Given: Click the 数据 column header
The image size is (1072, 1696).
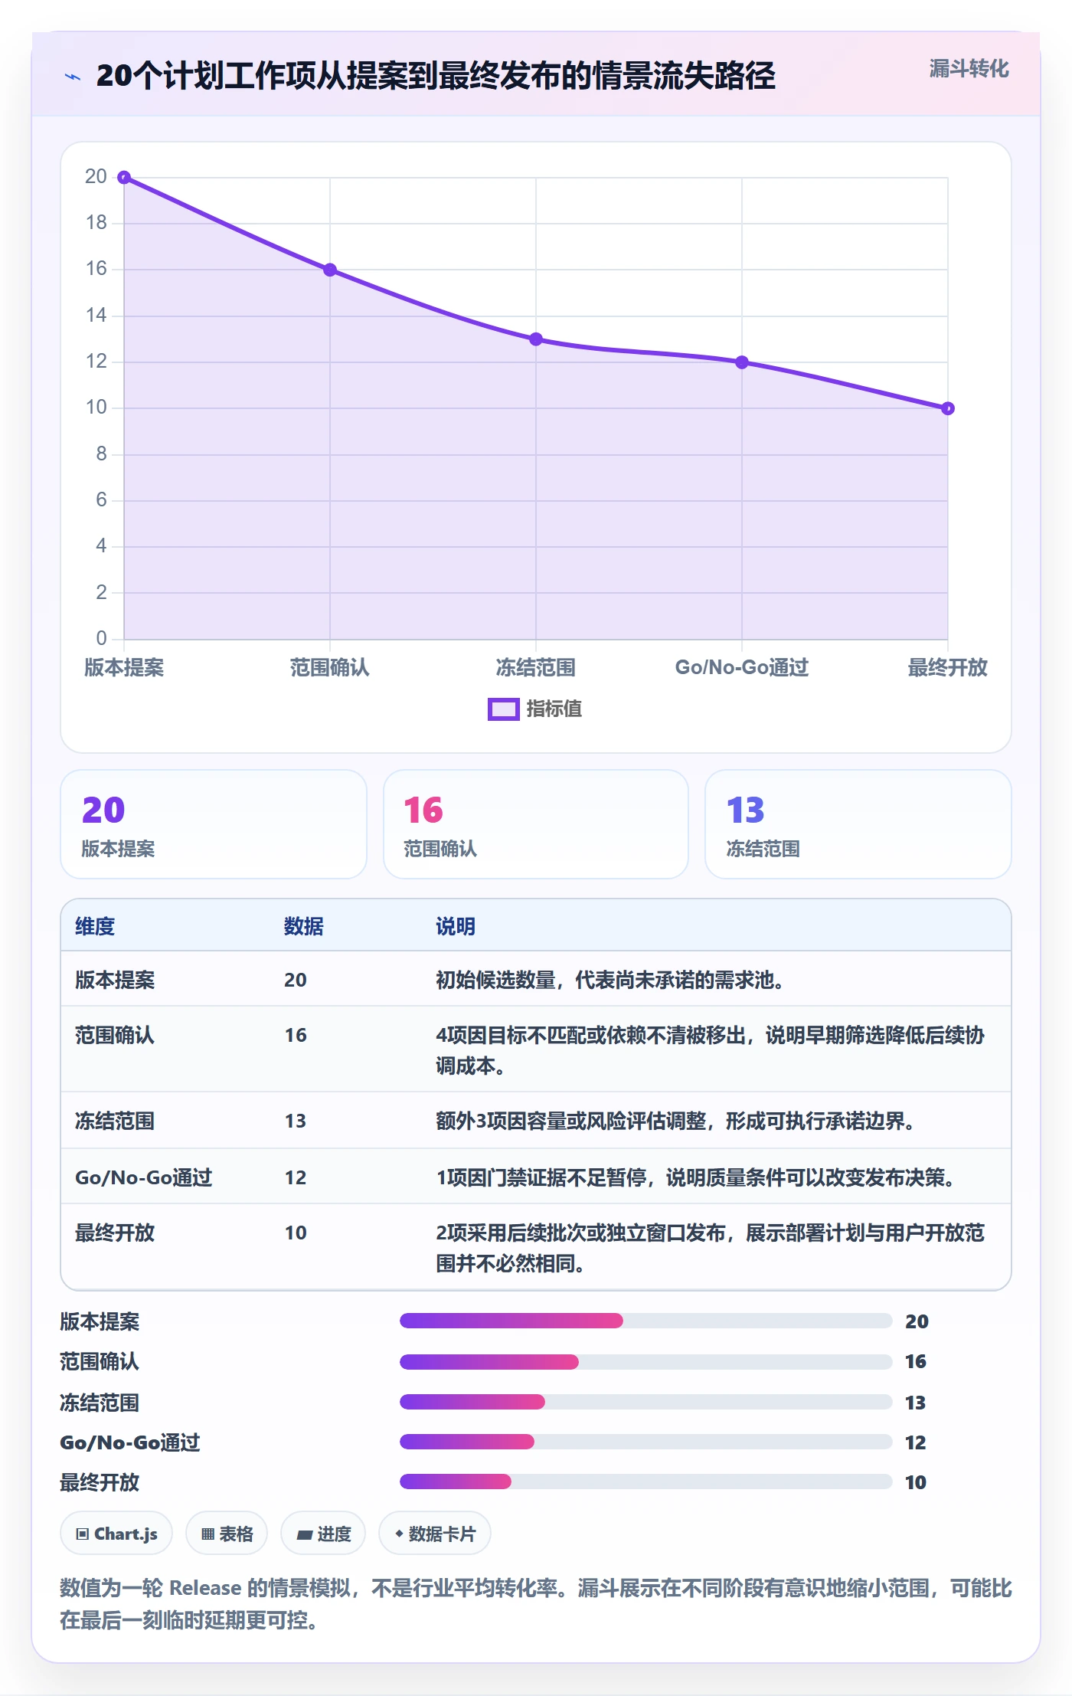Looking at the screenshot, I should click(x=304, y=926).
